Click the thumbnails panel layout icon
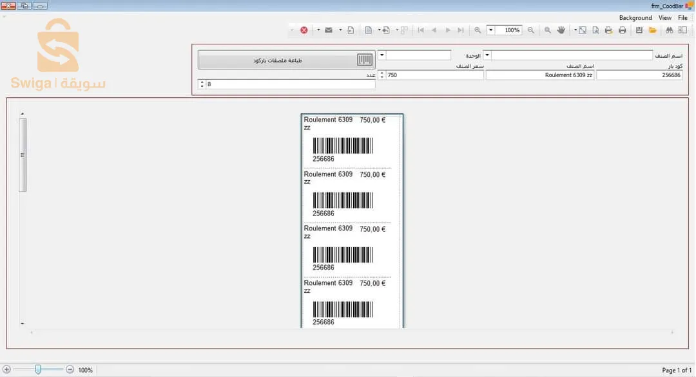This screenshot has width=696, height=377. [x=682, y=30]
